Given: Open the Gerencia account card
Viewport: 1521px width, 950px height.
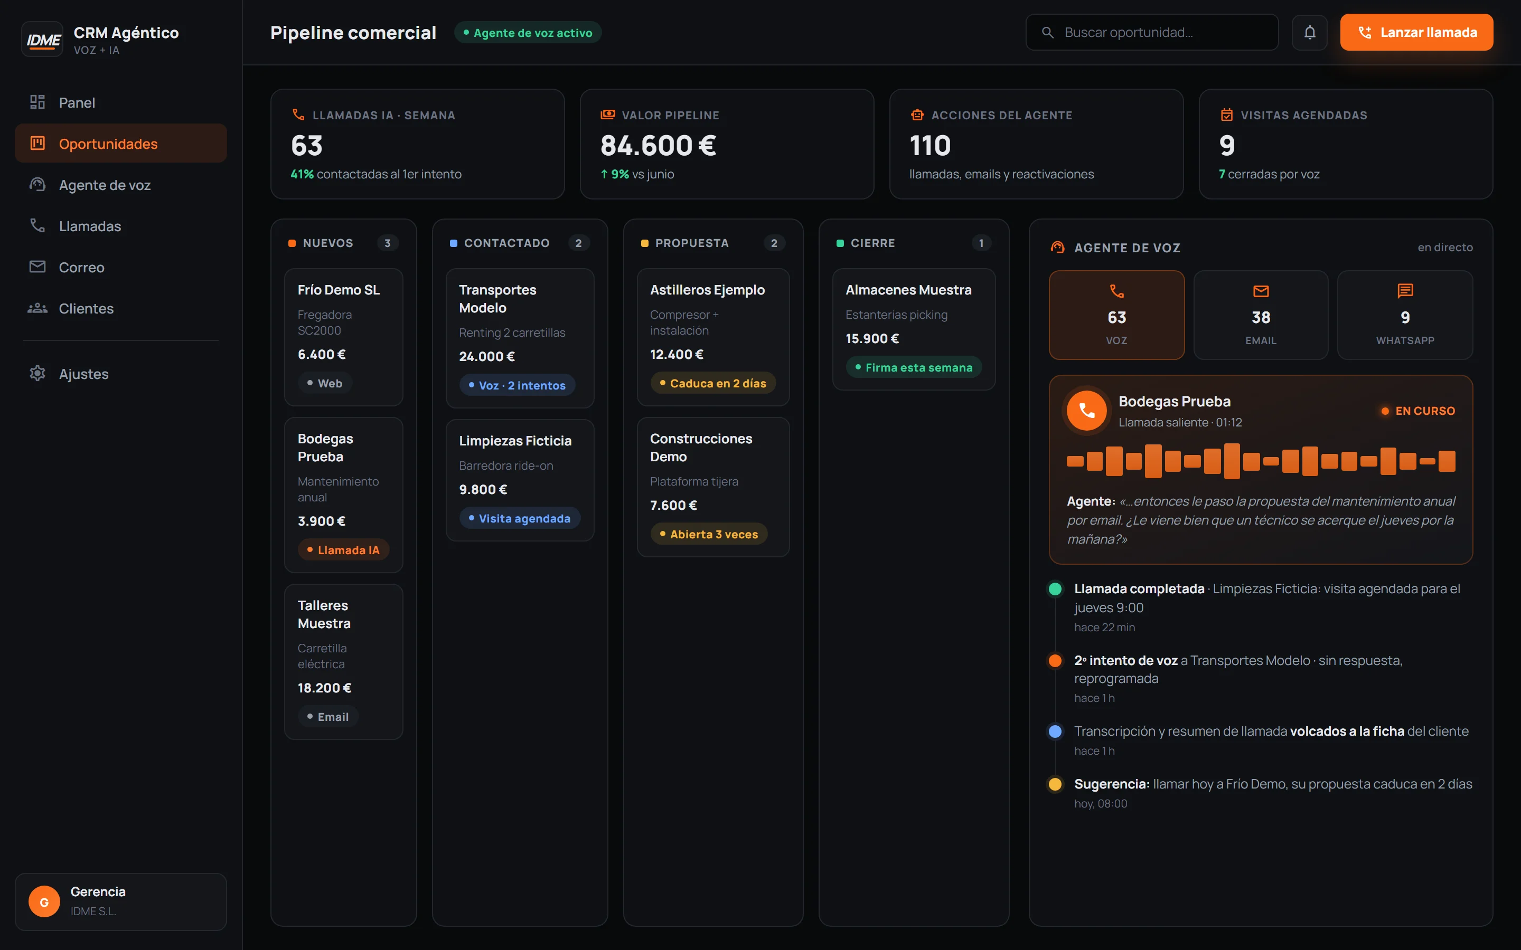Looking at the screenshot, I should 120,901.
